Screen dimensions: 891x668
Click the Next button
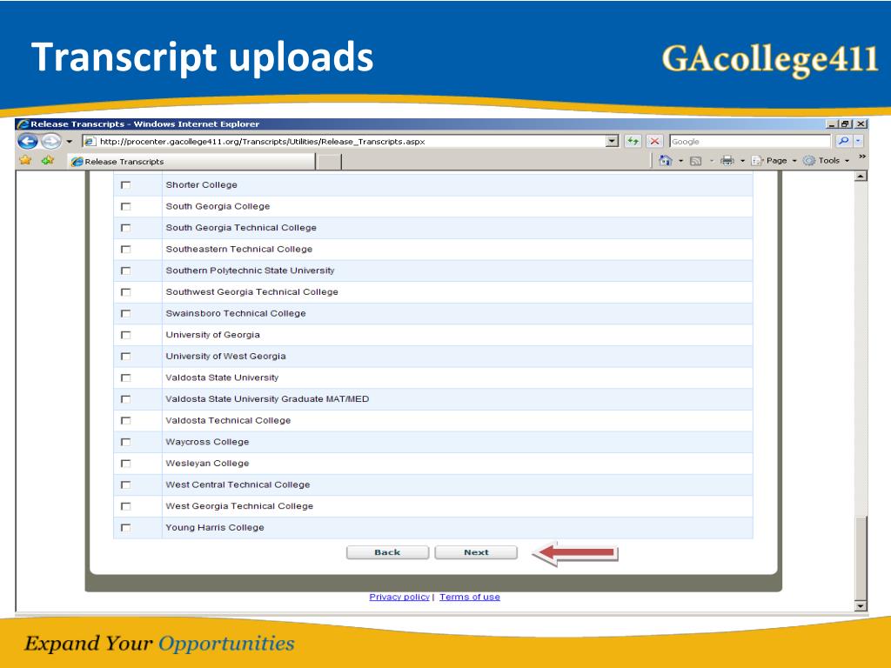click(x=476, y=552)
